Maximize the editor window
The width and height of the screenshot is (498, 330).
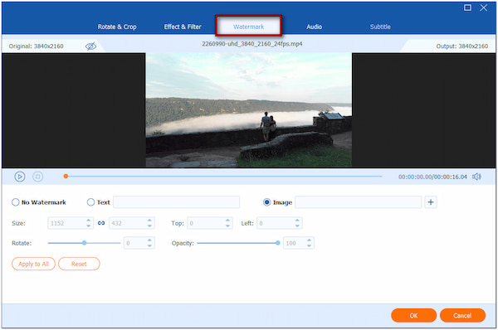click(x=467, y=7)
